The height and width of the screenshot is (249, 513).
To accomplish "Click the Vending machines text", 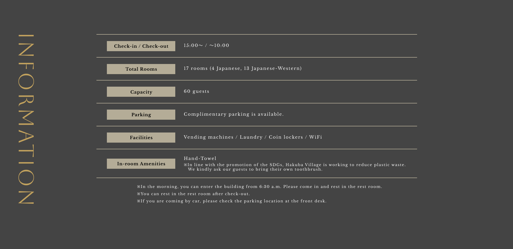I will (x=208, y=137).
